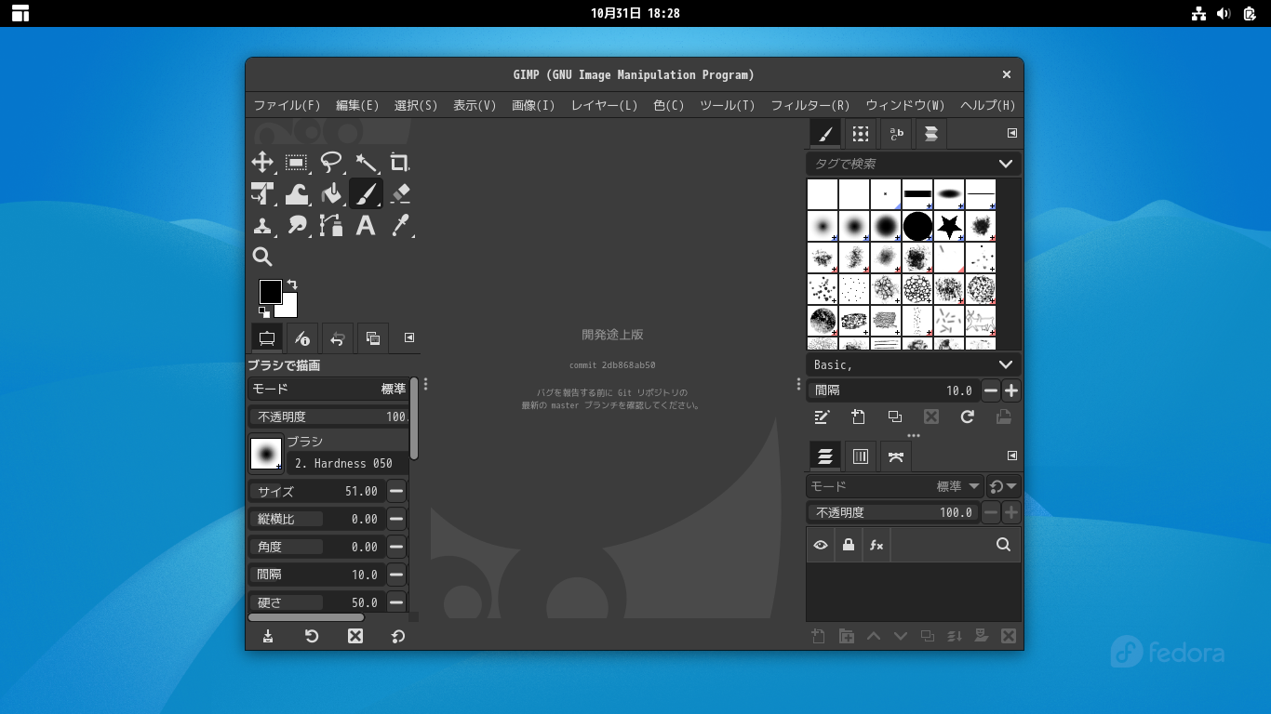Open the system network status icon
The height and width of the screenshot is (714, 1271).
coord(1198,13)
